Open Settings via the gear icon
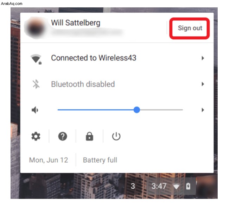Viewport: 237px width, 208px height. (x=36, y=136)
